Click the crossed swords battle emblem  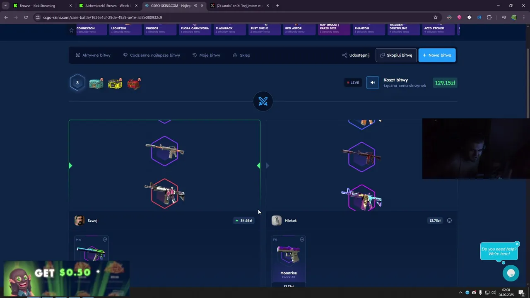coord(263,101)
